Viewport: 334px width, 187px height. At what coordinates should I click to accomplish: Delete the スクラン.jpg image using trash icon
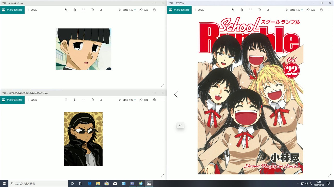(x=242, y=10)
